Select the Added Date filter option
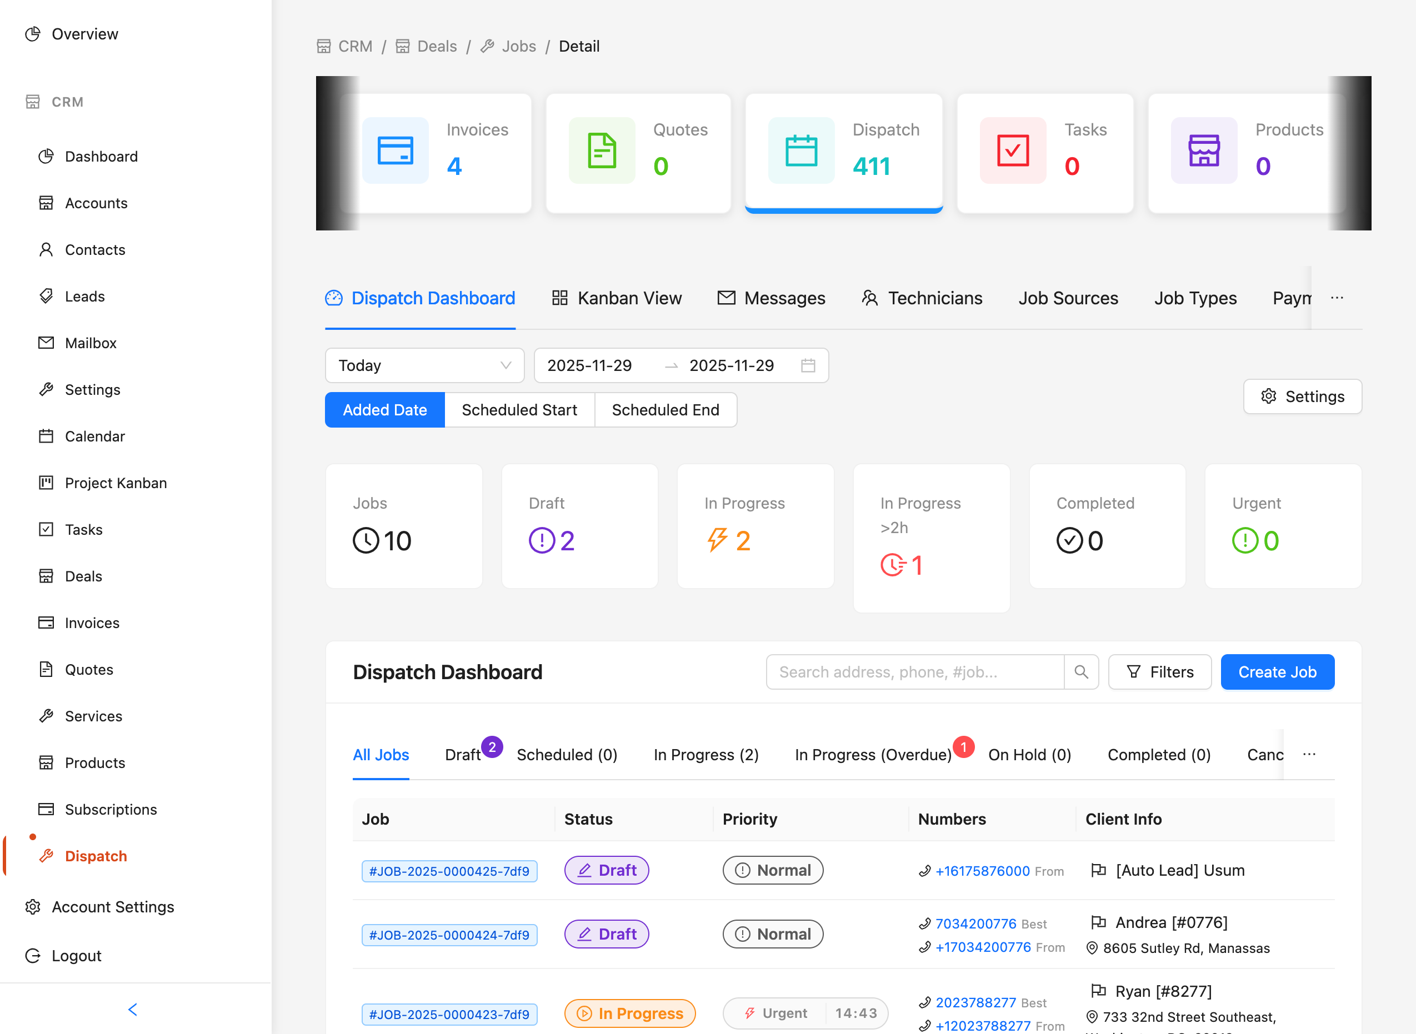The height and width of the screenshot is (1034, 1416). (x=384, y=409)
